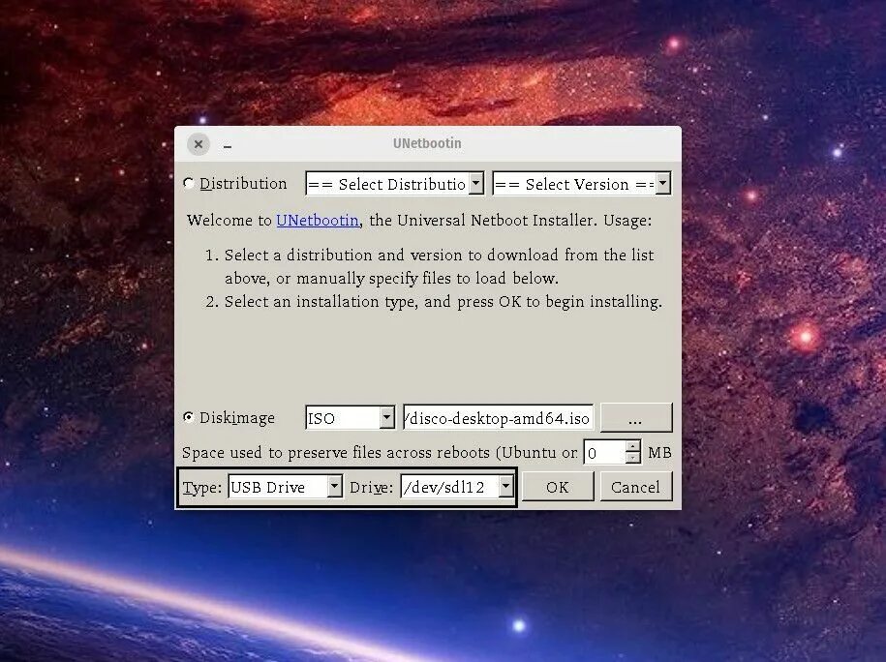Click the 'Space used to preserve files' label
The height and width of the screenshot is (662, 886).
tap(380, 452)
